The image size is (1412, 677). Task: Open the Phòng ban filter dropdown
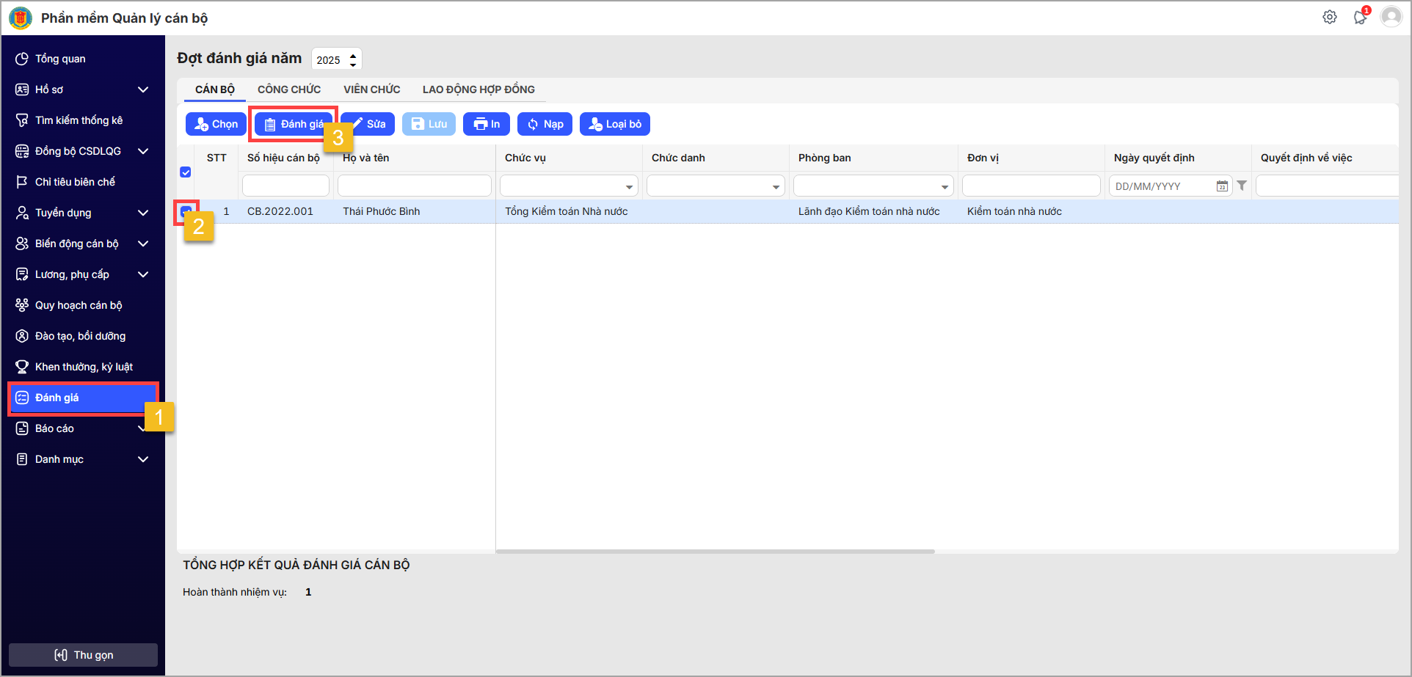click(944, 186)
